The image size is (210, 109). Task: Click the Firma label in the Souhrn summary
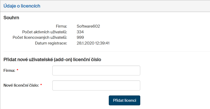(61, 26)
